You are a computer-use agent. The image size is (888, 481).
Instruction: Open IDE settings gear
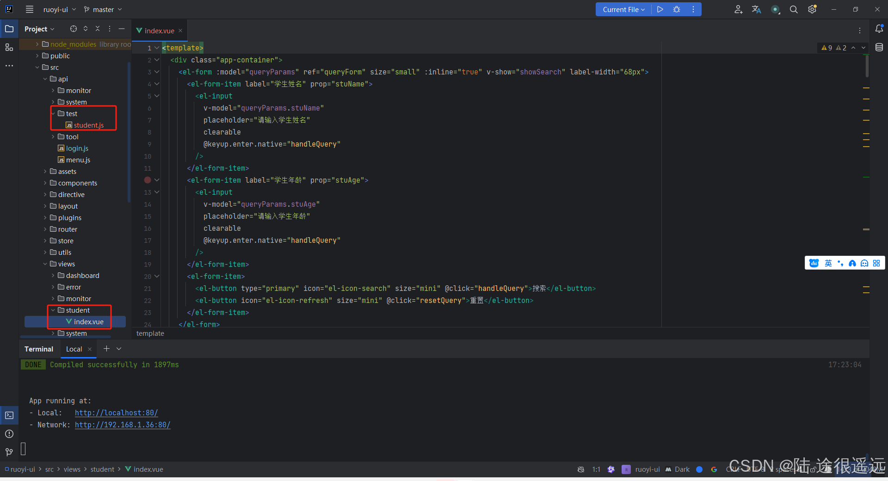coord(812,9)
